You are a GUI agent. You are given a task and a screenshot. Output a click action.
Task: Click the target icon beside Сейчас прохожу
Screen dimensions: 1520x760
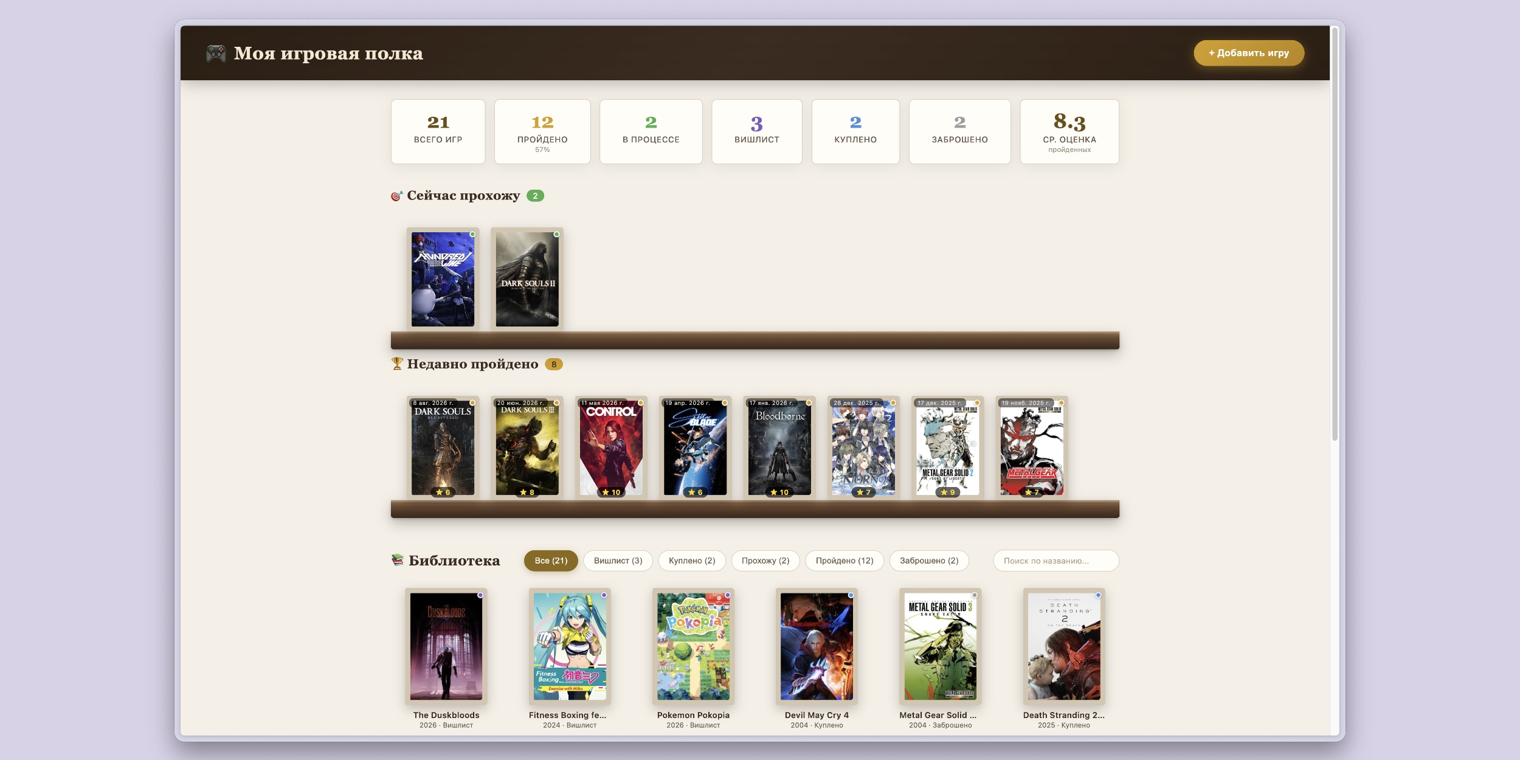396,196
